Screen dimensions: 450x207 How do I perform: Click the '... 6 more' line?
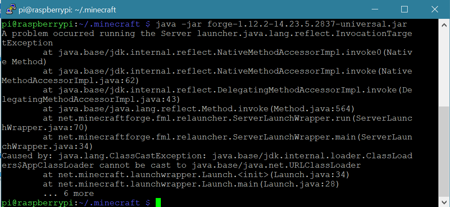[x=68, y=193]
